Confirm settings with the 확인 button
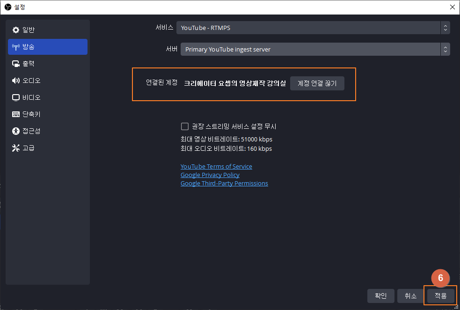 (x=381, y=296)
